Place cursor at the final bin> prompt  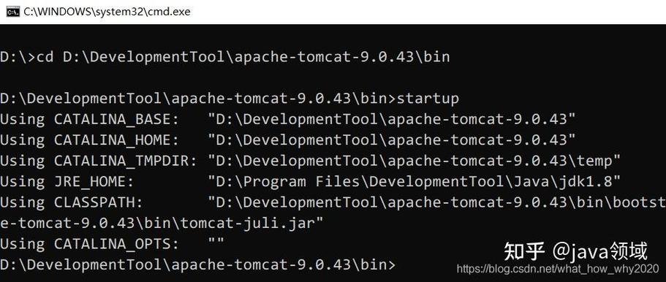[x=198, y=264]
